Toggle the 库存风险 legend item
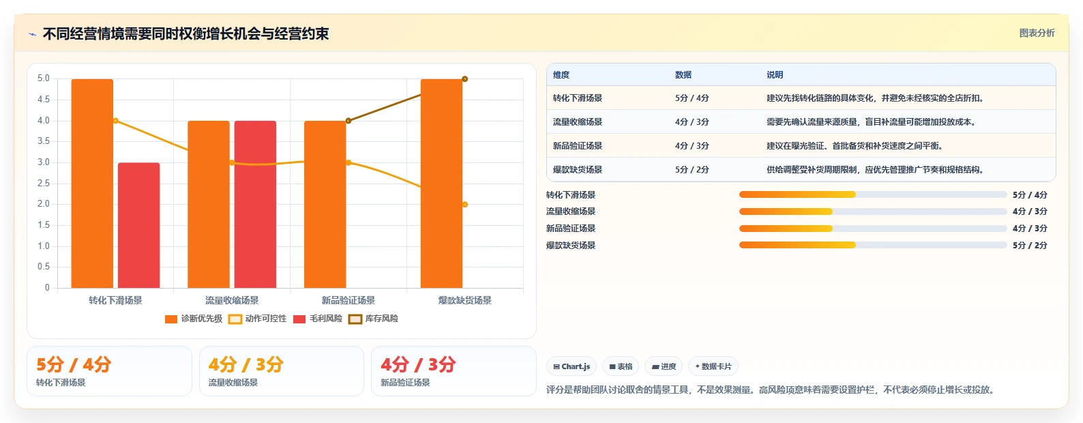Image resolution: width=1083 pixels, height=423 pixels. point(373,319)
